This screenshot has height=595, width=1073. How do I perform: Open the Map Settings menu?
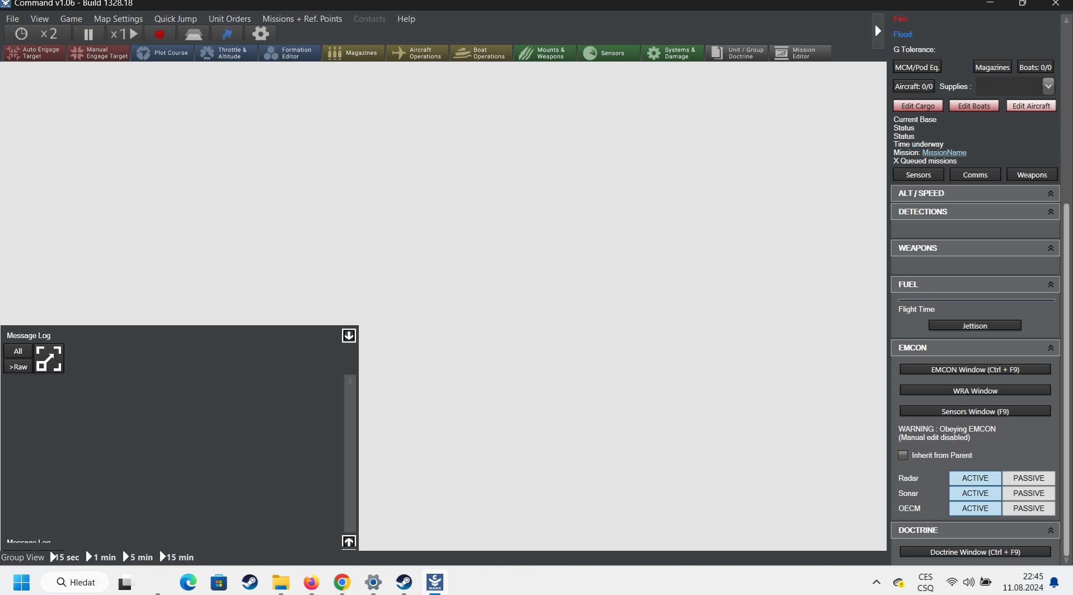coord(118,19)
